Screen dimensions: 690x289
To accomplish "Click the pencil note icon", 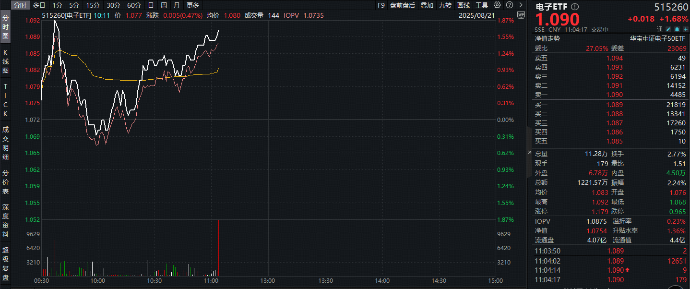I will click(x=668, y=30).
